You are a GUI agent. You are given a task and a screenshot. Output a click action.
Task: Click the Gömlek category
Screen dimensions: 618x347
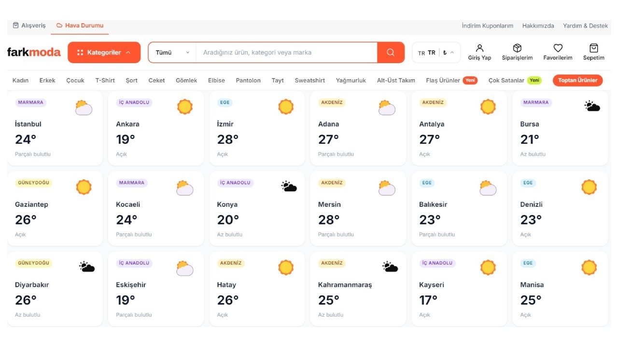click(x=186, y=80)
